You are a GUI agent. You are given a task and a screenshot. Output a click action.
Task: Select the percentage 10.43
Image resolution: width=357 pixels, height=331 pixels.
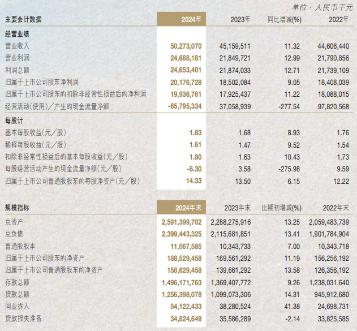click(292, 157)
